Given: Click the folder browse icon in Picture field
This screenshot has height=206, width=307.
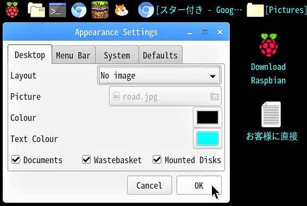Looking at the screenshot, I should tap(215, 96).
